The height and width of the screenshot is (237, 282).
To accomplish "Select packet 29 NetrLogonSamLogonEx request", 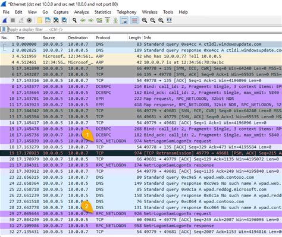I will click(x=141, y=214).
